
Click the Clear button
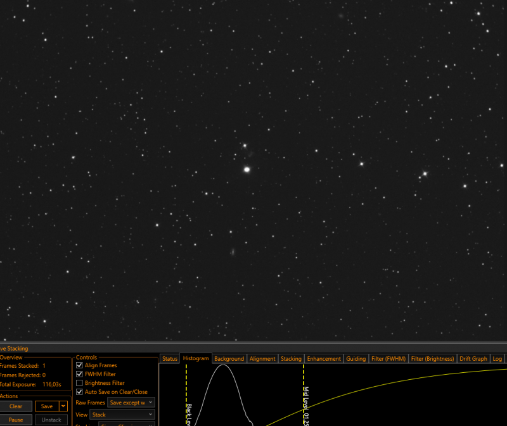16,406
